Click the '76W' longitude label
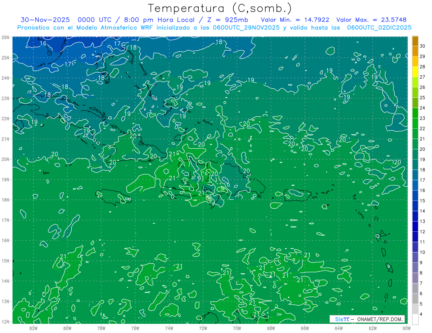 135,328
